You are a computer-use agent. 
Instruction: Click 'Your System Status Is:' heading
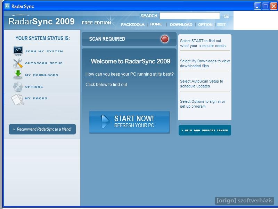[42, 38]
